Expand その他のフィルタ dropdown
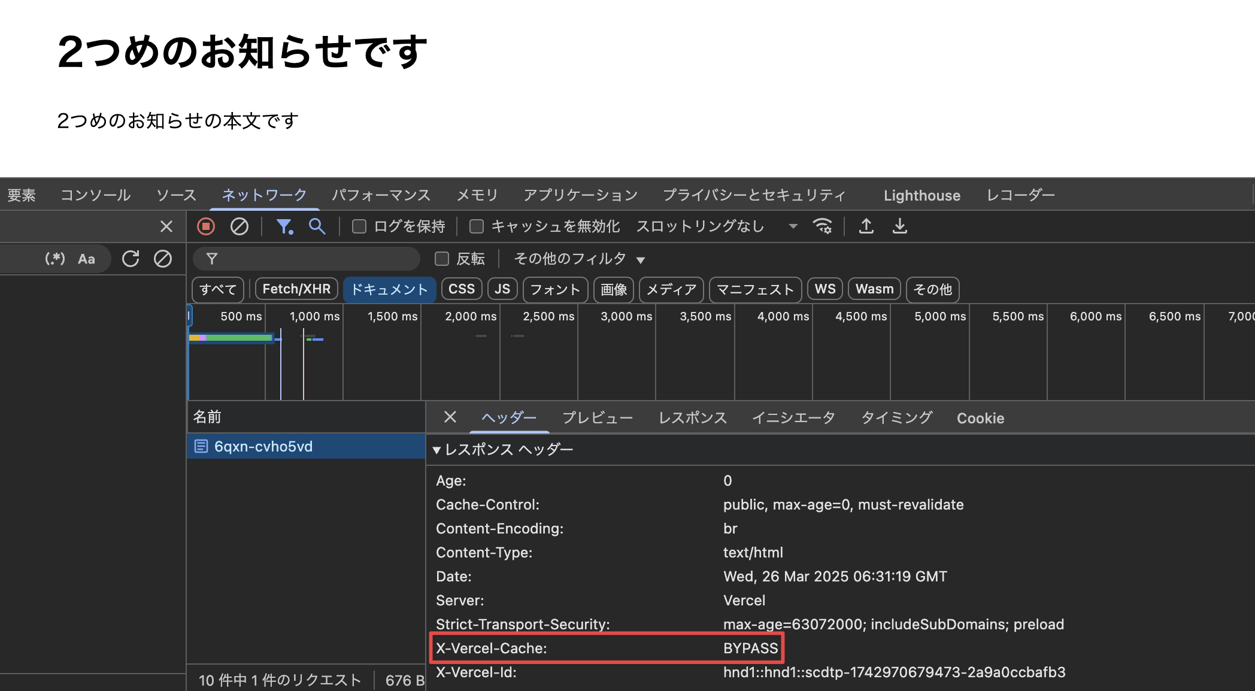This screenshot has height=691, width=1255. pyautogui.click(x=579, y=259)
